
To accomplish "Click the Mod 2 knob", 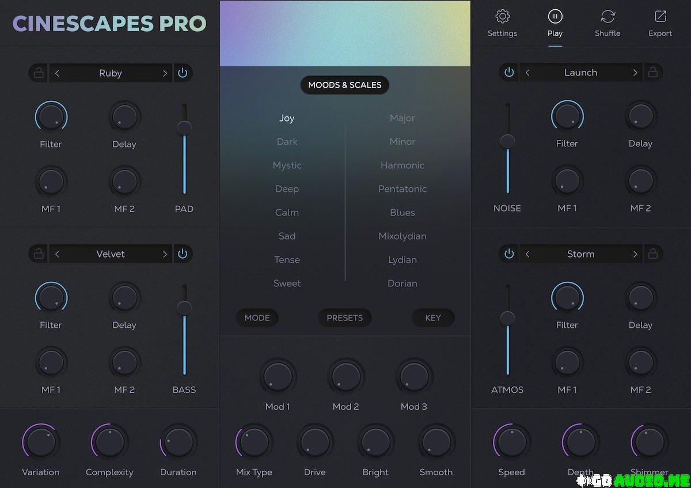I will (345, 377).
